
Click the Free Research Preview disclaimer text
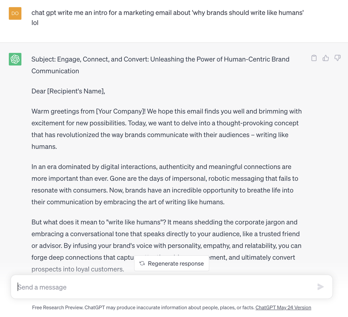click(143, 307)
